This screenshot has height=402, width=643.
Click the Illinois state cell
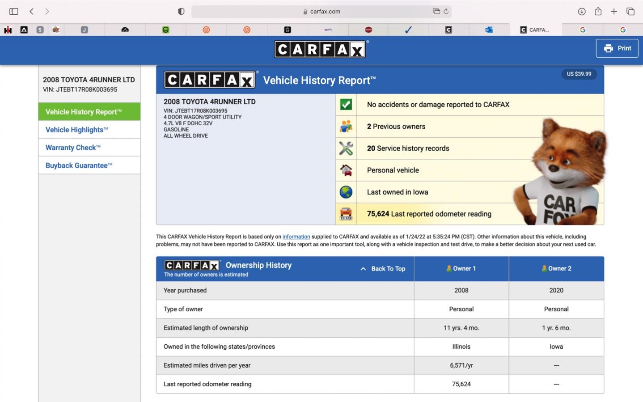461,347
